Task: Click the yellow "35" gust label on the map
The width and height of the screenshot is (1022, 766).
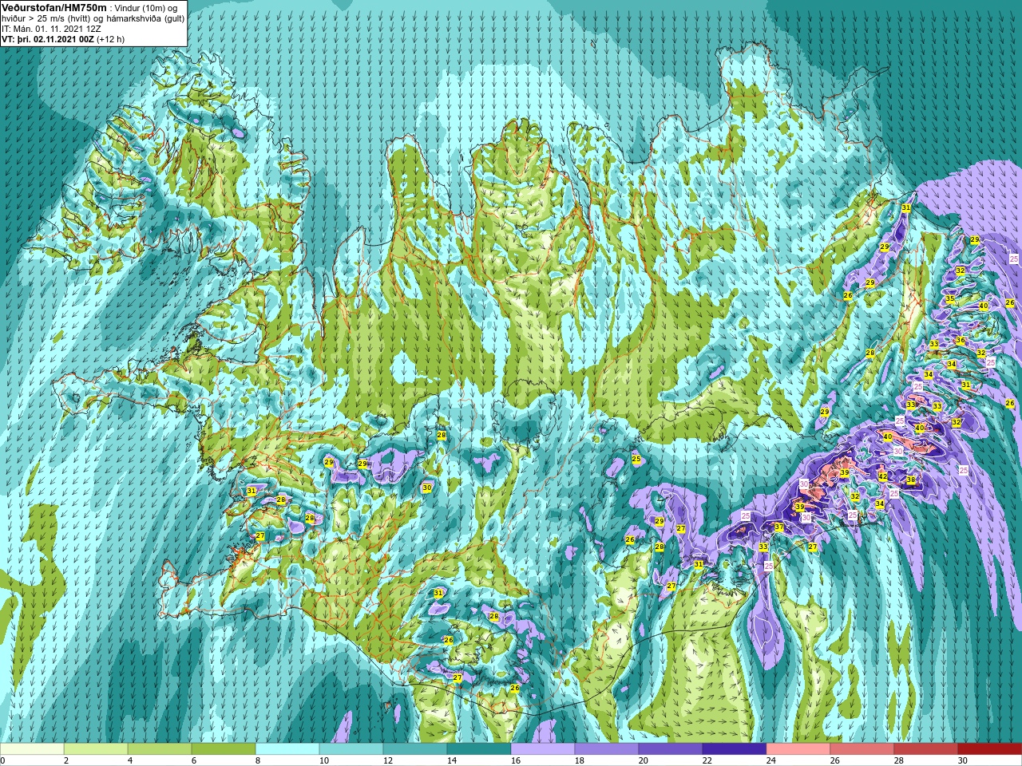Action: tap(950, 299)
